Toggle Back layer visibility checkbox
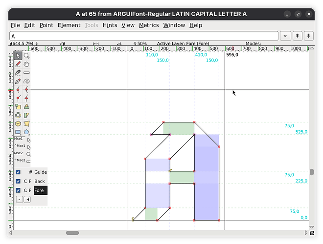Screen dimensions: 323x244 click(x=18, y=181)
